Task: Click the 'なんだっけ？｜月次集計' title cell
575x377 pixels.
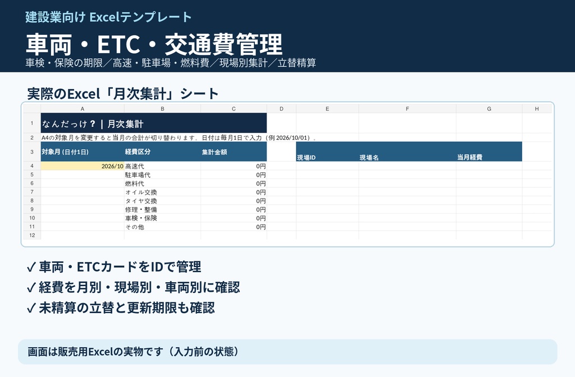Action: pos(154,123)
